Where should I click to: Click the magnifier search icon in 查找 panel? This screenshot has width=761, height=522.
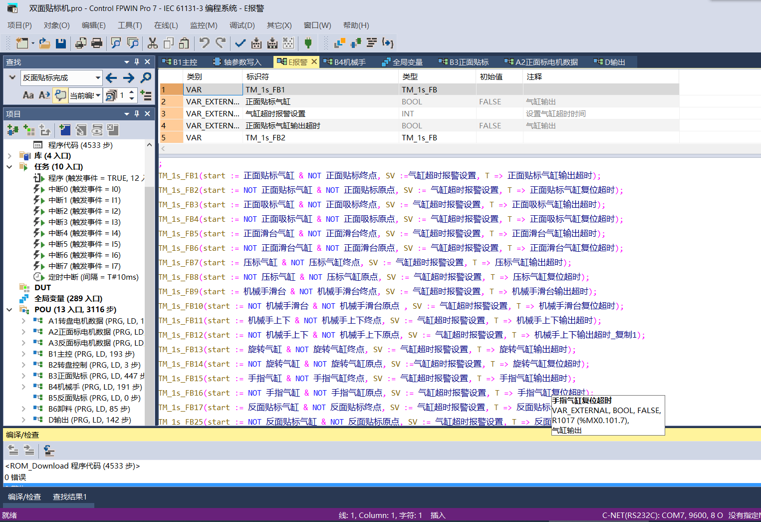(146, 77)
